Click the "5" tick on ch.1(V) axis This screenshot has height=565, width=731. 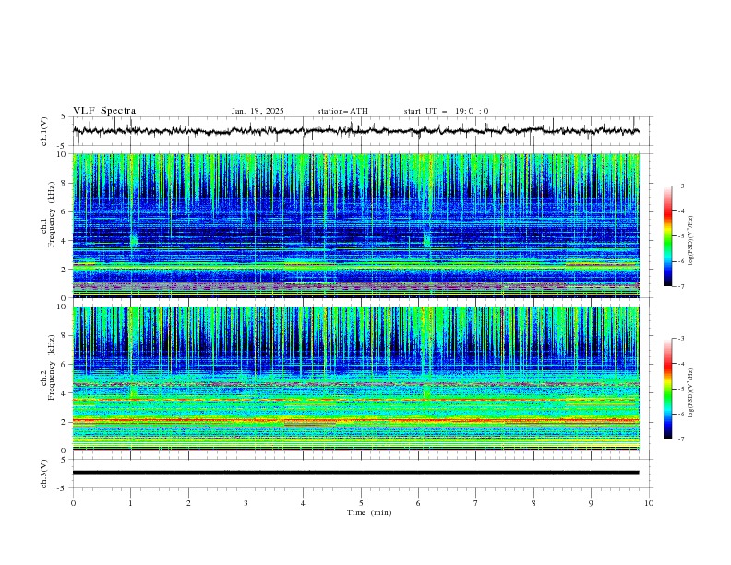[x=64, y=117]
